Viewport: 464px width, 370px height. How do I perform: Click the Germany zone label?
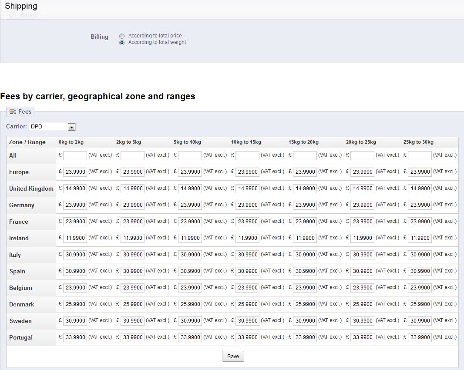point(22,205)
